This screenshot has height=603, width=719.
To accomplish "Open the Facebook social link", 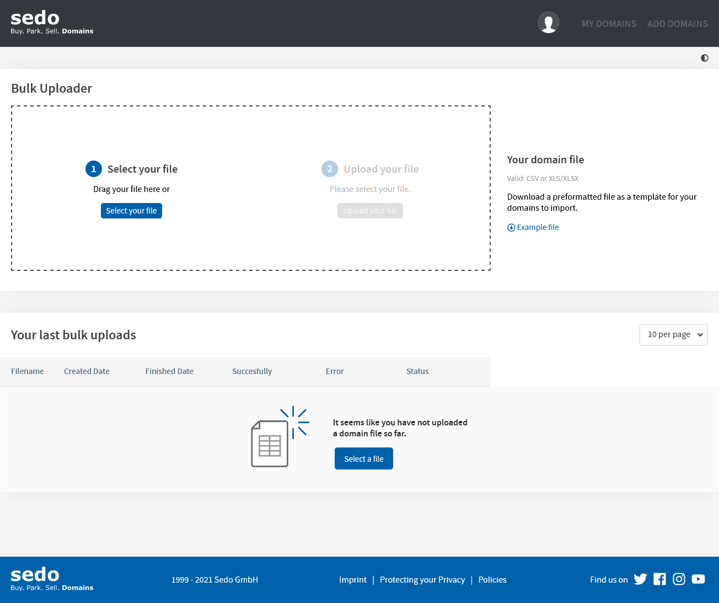I will [659, 579].
